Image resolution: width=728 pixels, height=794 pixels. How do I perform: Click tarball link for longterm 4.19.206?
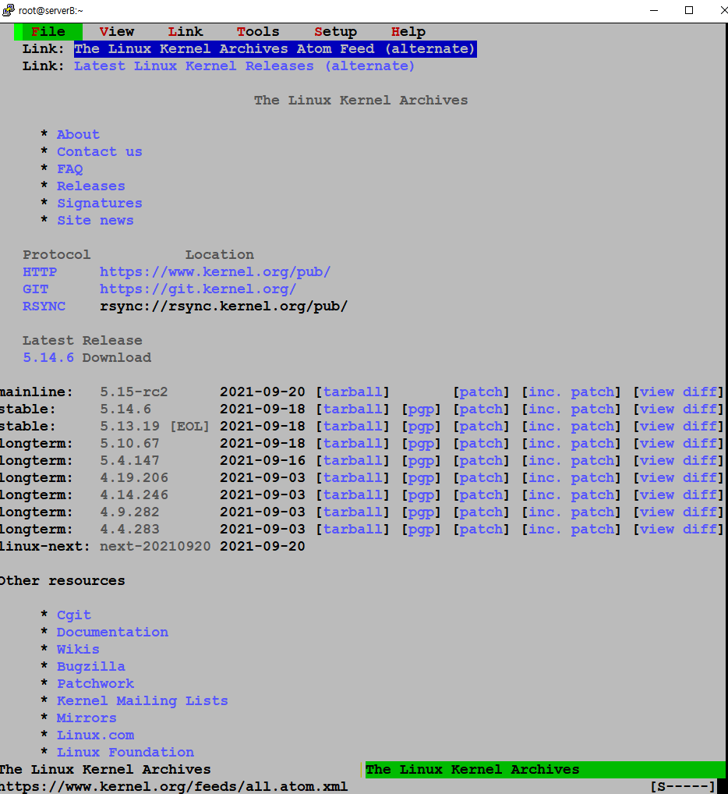[352, 478]
